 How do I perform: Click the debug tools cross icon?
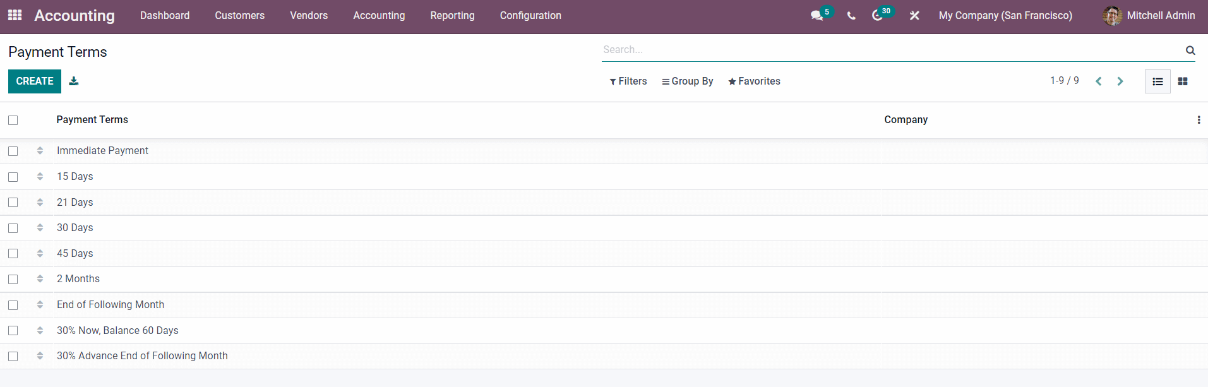click(914, 15)
